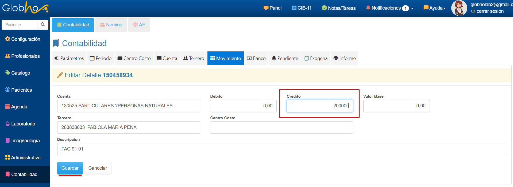
Task: Select the Banco tab
Action: click(256, 58)
